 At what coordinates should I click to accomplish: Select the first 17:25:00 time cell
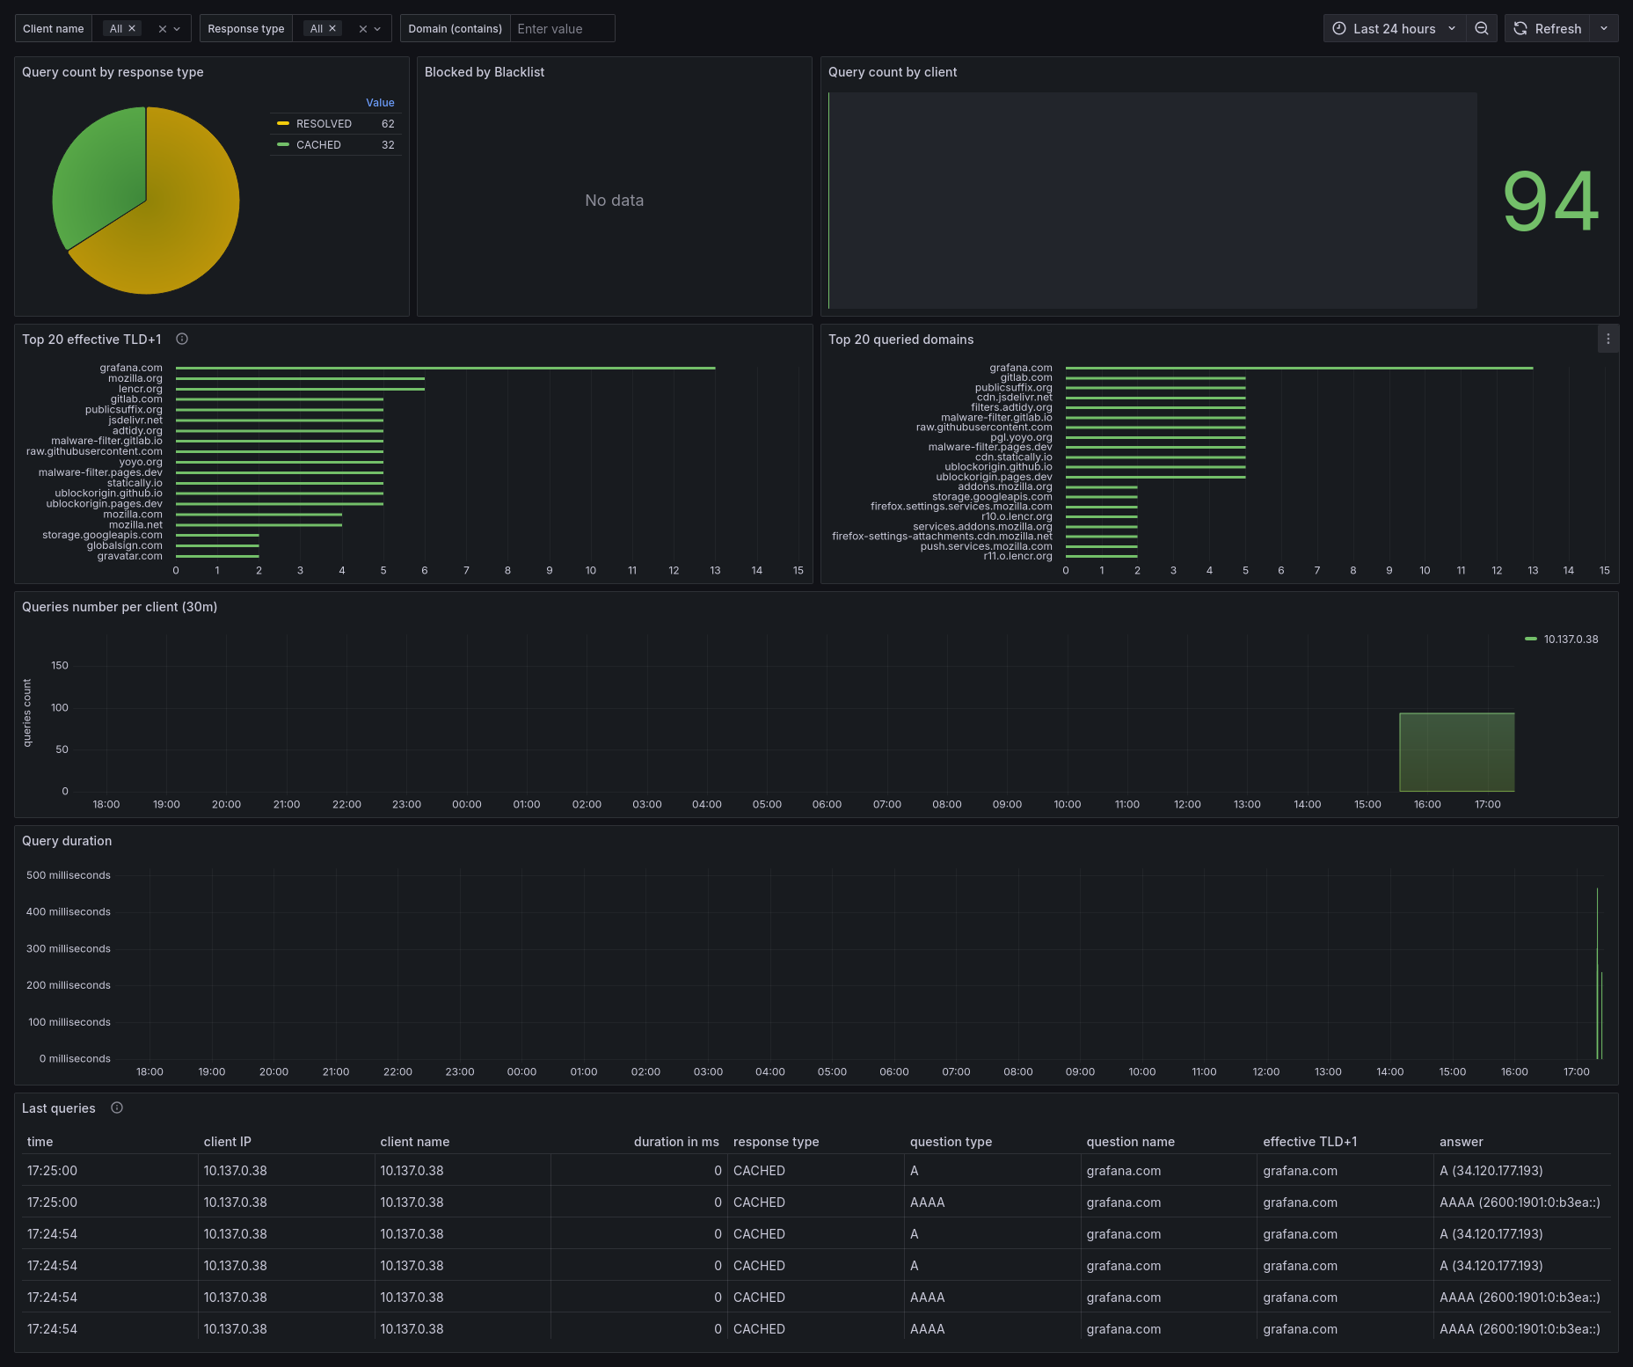point(52,1171)
